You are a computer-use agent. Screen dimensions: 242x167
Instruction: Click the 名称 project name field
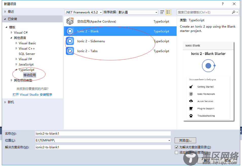tap(103, 134)
